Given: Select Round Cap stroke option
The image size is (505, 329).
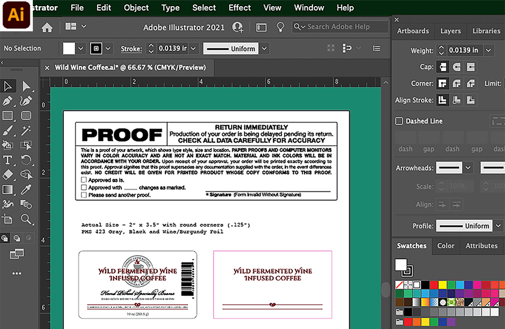Looking at the screenshot, I should tap(457, 67).
